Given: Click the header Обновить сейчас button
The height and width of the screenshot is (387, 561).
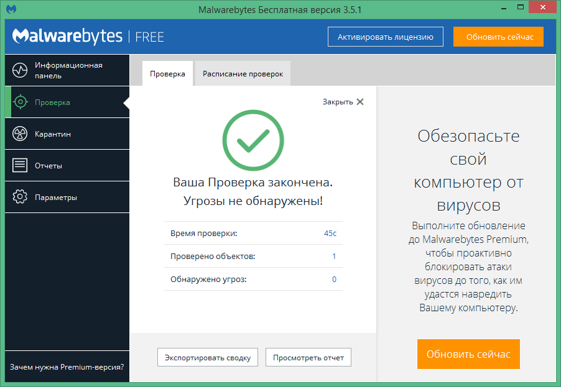Looking at the screenshot, I should (498, 37).
